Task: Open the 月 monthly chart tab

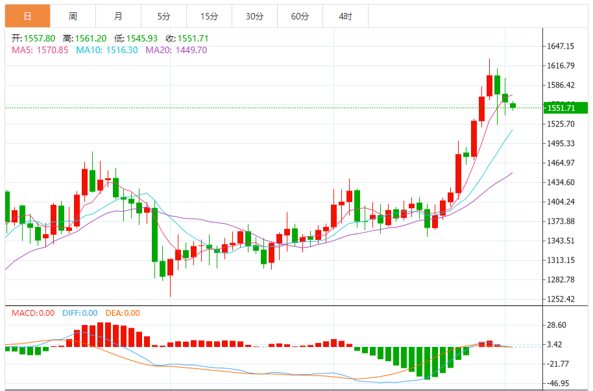Action: click(x=118, y=16)
